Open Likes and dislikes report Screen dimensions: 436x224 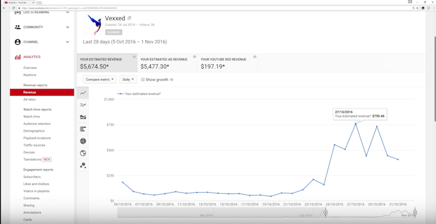pyautogui.click(x=36, y=184)
